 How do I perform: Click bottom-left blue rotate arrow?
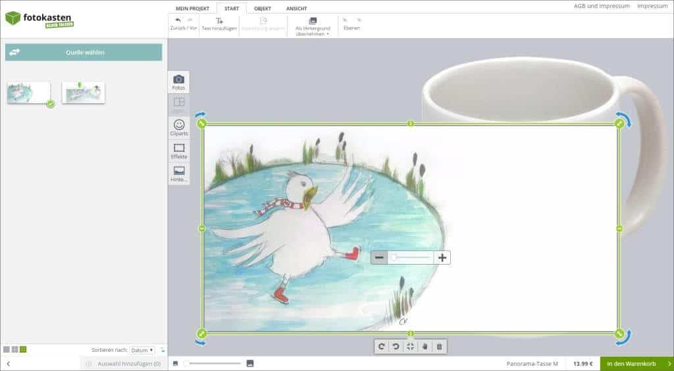201,343
